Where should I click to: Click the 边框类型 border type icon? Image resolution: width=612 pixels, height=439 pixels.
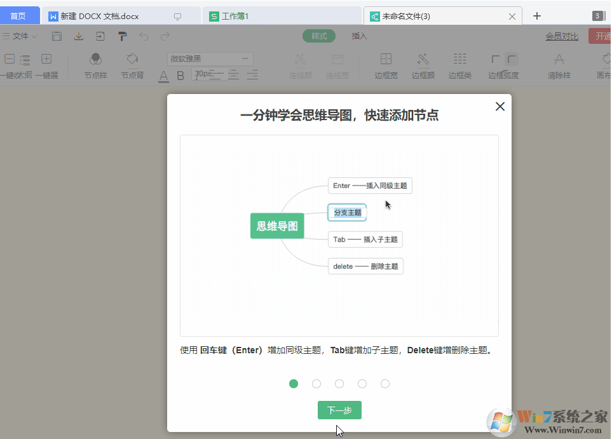pos(460,66)
